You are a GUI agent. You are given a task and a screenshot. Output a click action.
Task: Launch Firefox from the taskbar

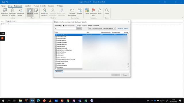pyautogui.click(x=44, y=100)
